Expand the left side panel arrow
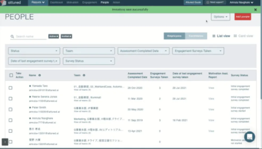The width and height of the screenshot is (262, 149). (x=5, y=142)
